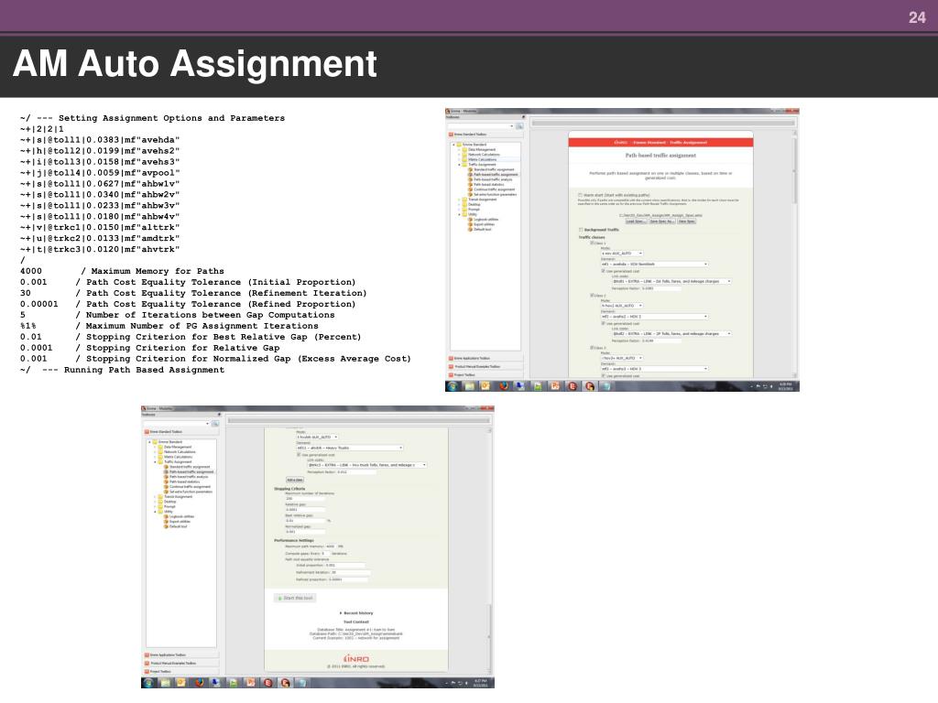Select Matrix Calculations folder icon, upper screenshot
This screenshot has width=938, height=703.
pos(464,159)
